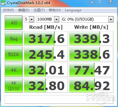Image resolution: width=118 pixels, height=107 pixels.
Task: Click the Seq write result 339.3
Action: 91,38
